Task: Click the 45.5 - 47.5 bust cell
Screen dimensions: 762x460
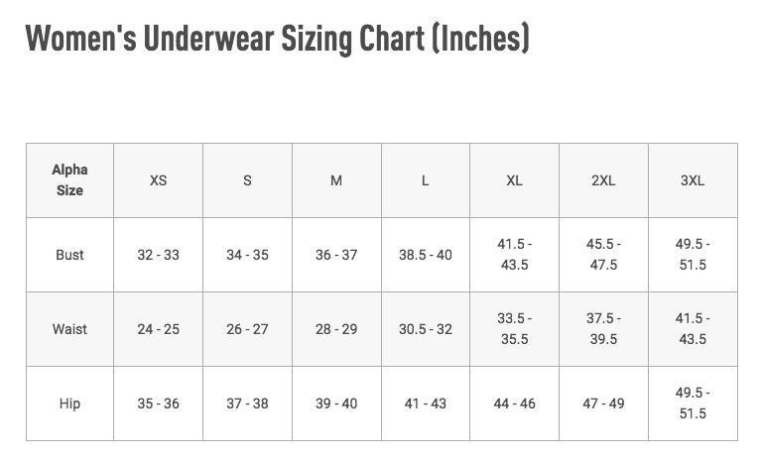Action: coord(603,255)
